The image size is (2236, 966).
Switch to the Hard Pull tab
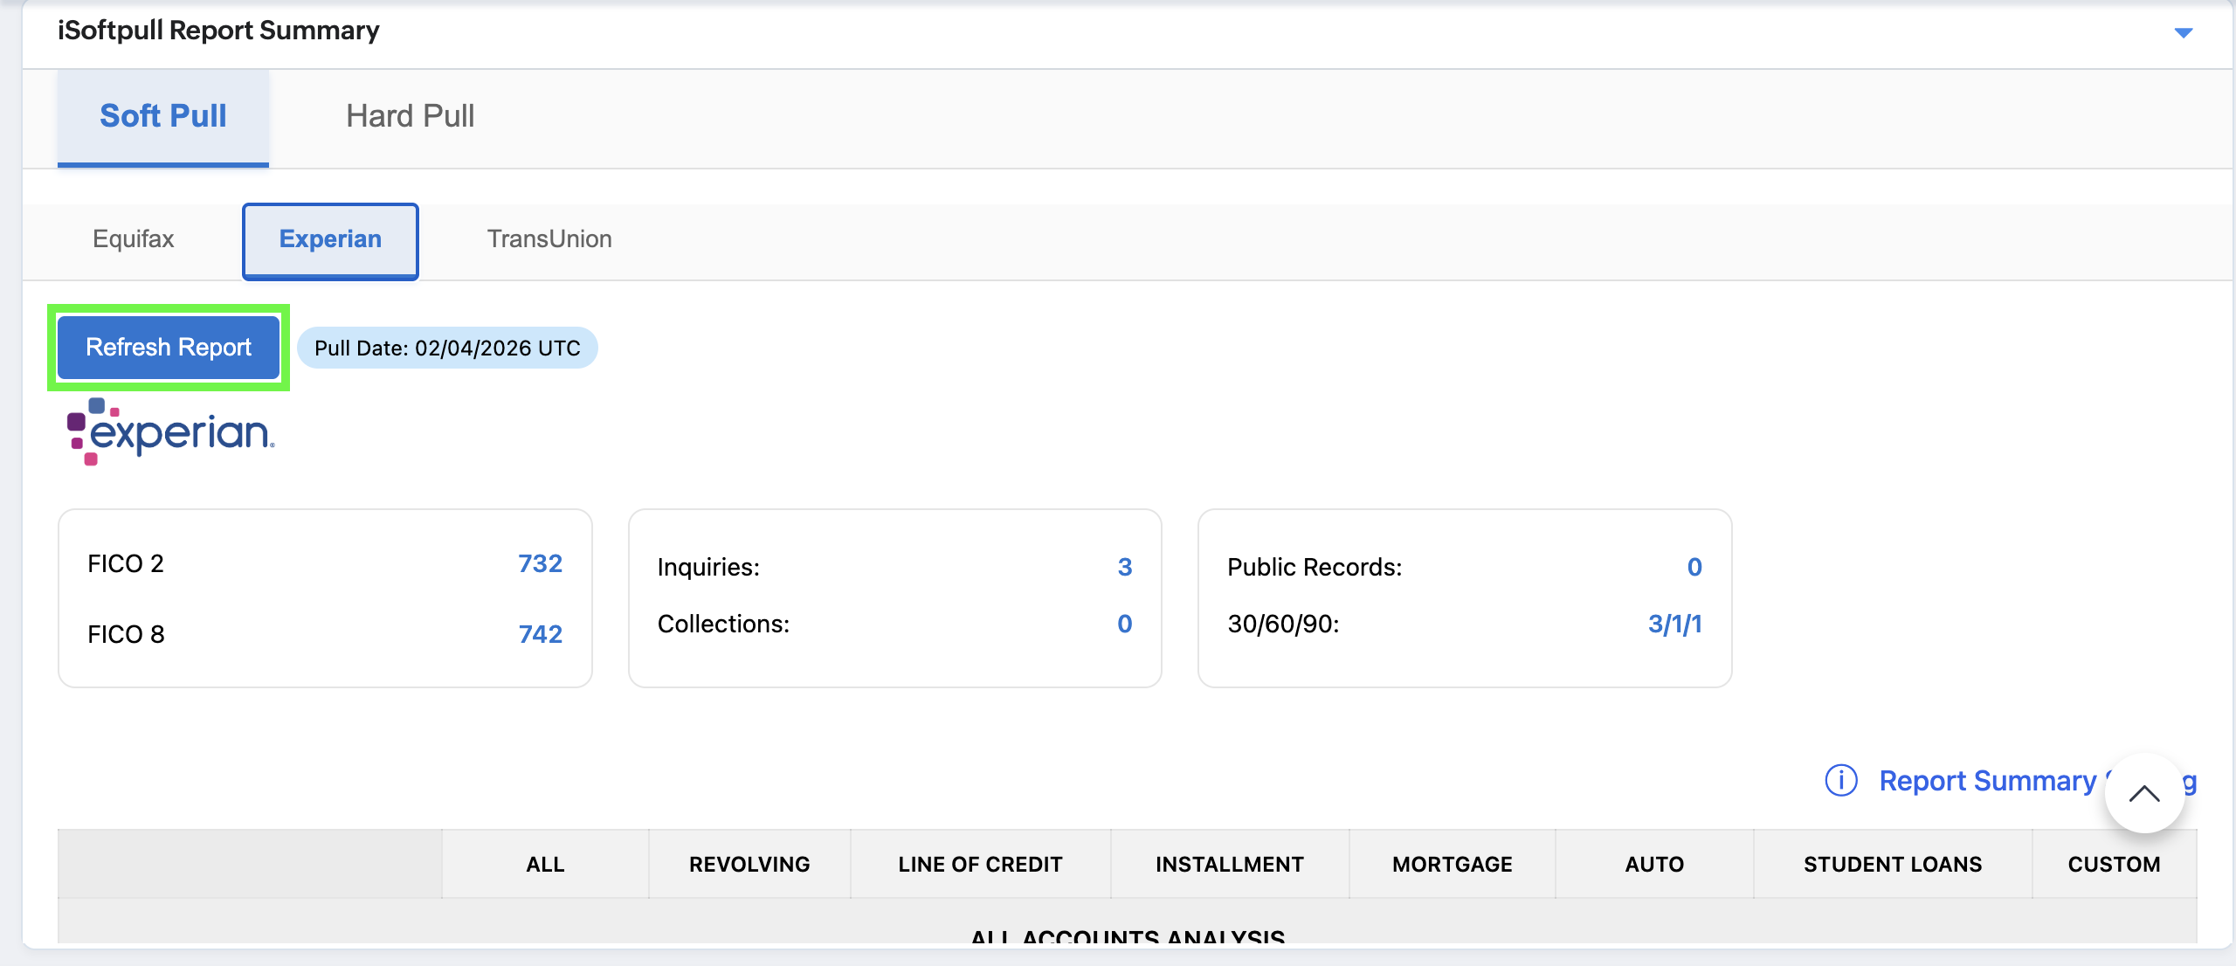tap(410, 116)
